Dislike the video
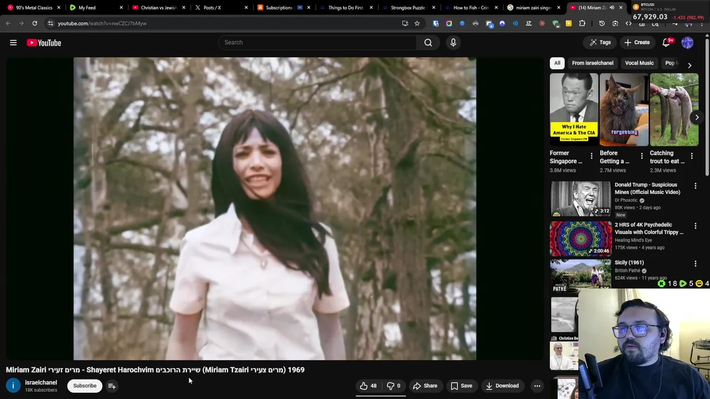710x399 pixels. coord(393,386)
